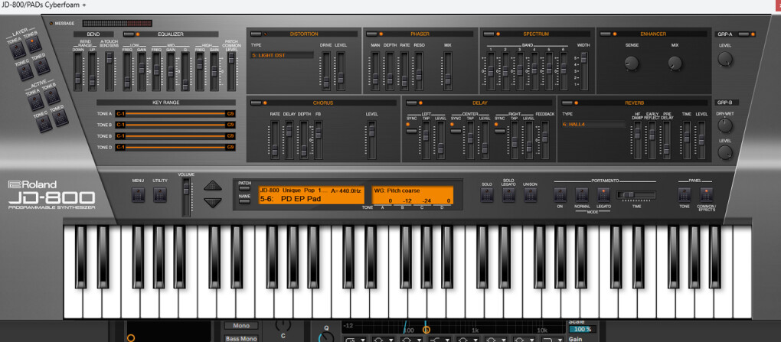Click the Portamento TIME slider
Screen dimensions: 781x342
[636, 194]
